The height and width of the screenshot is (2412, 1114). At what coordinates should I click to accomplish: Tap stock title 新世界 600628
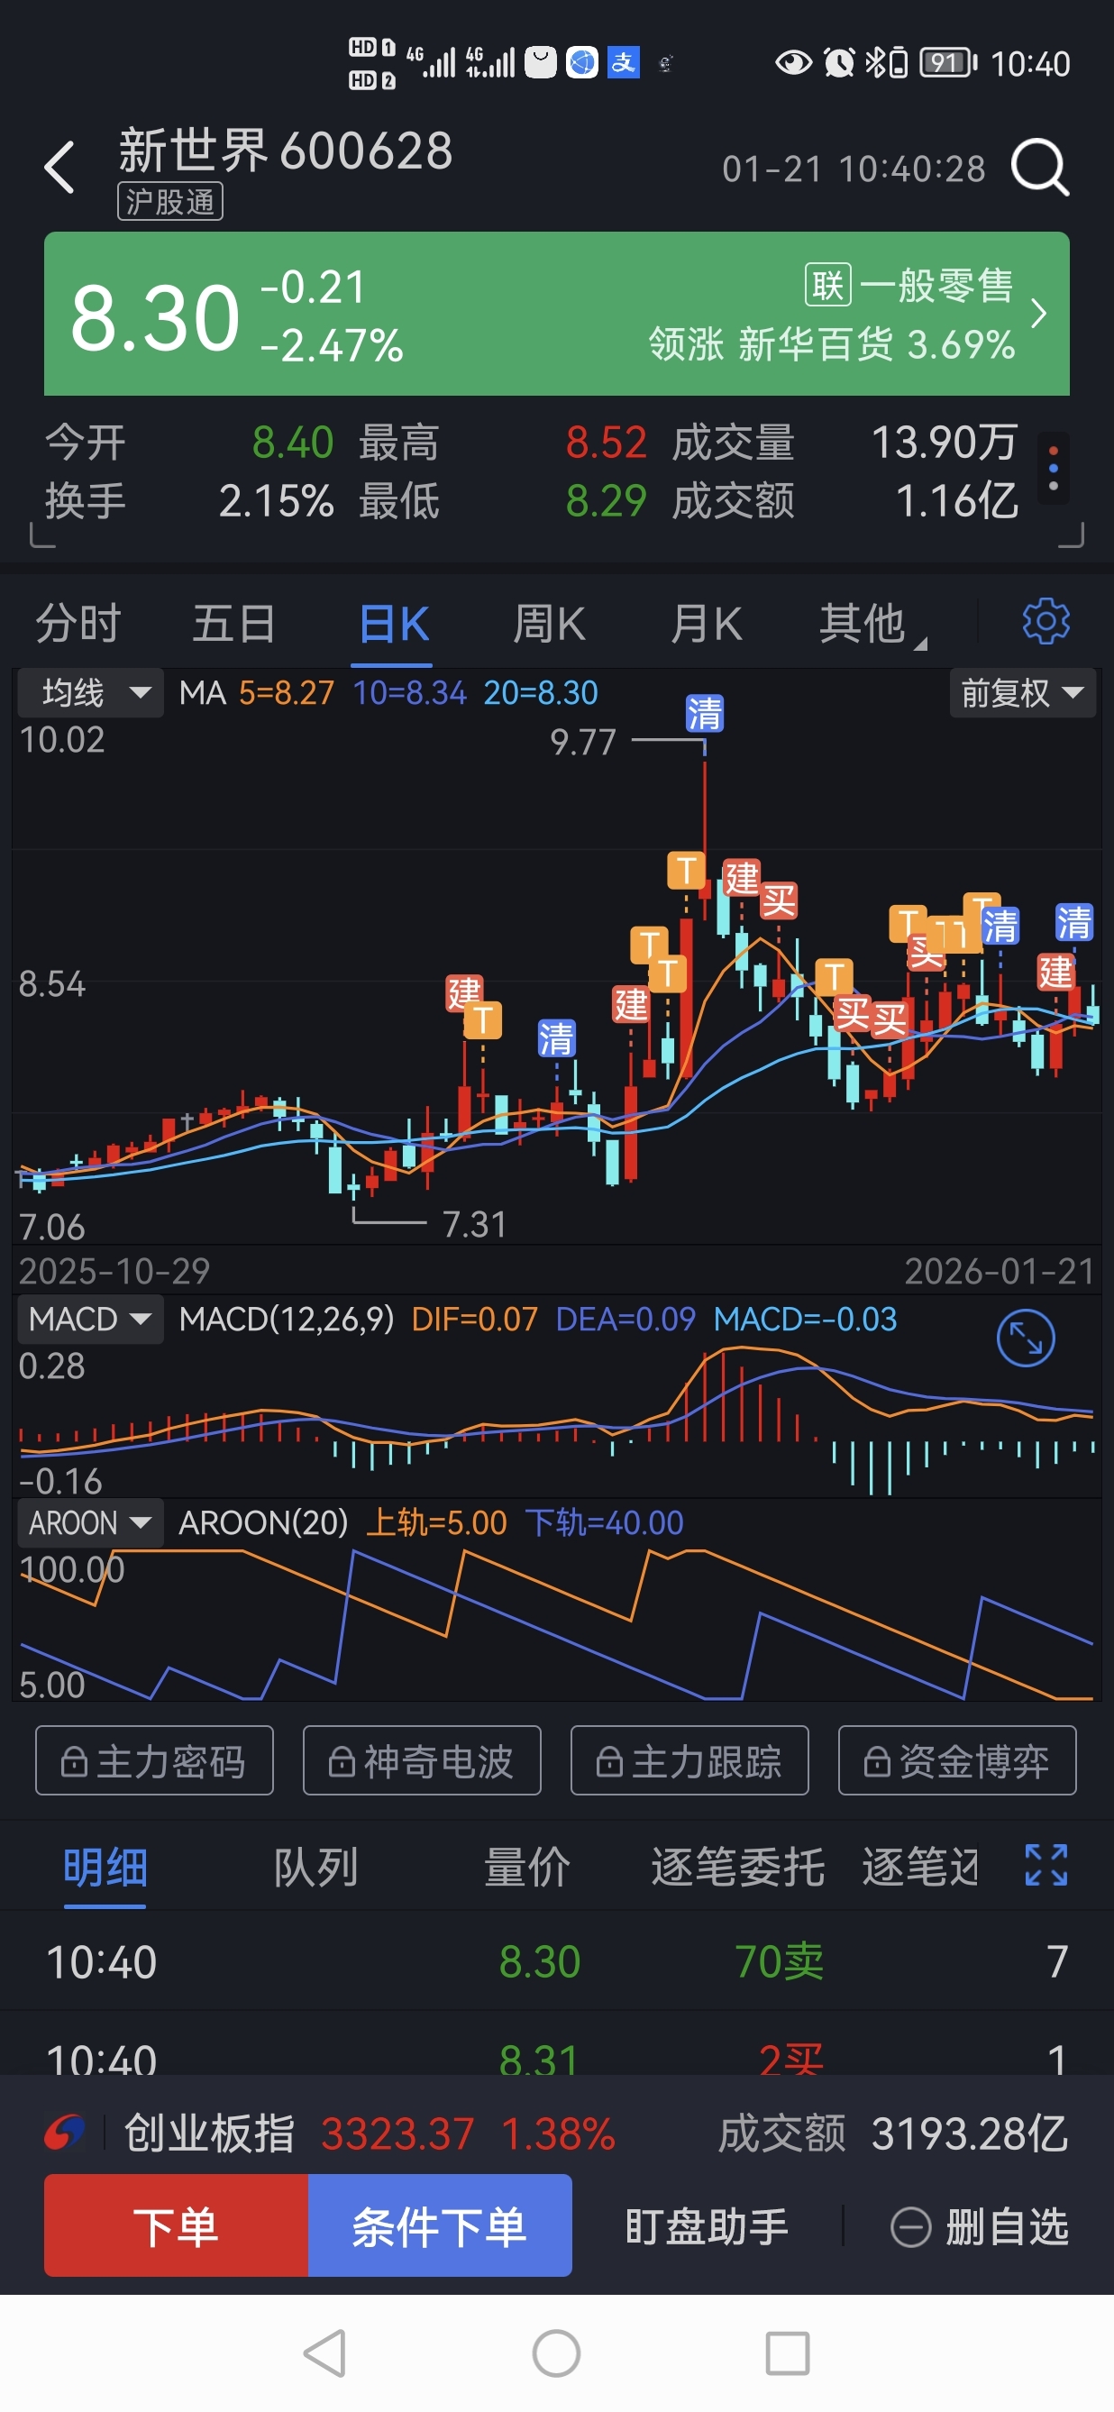coord(286,150)
